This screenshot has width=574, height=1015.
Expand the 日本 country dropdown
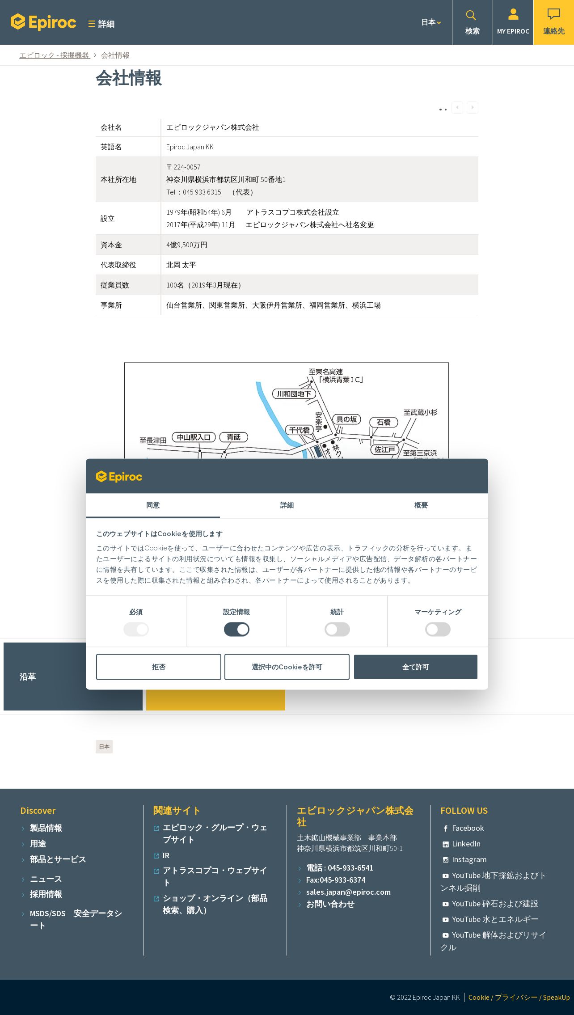coord(431,22)
